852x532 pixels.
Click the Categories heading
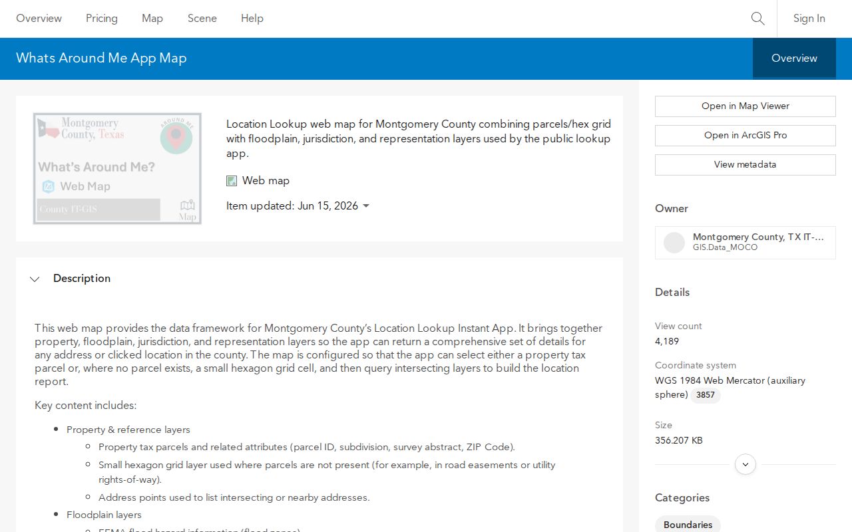coord(682,497)
